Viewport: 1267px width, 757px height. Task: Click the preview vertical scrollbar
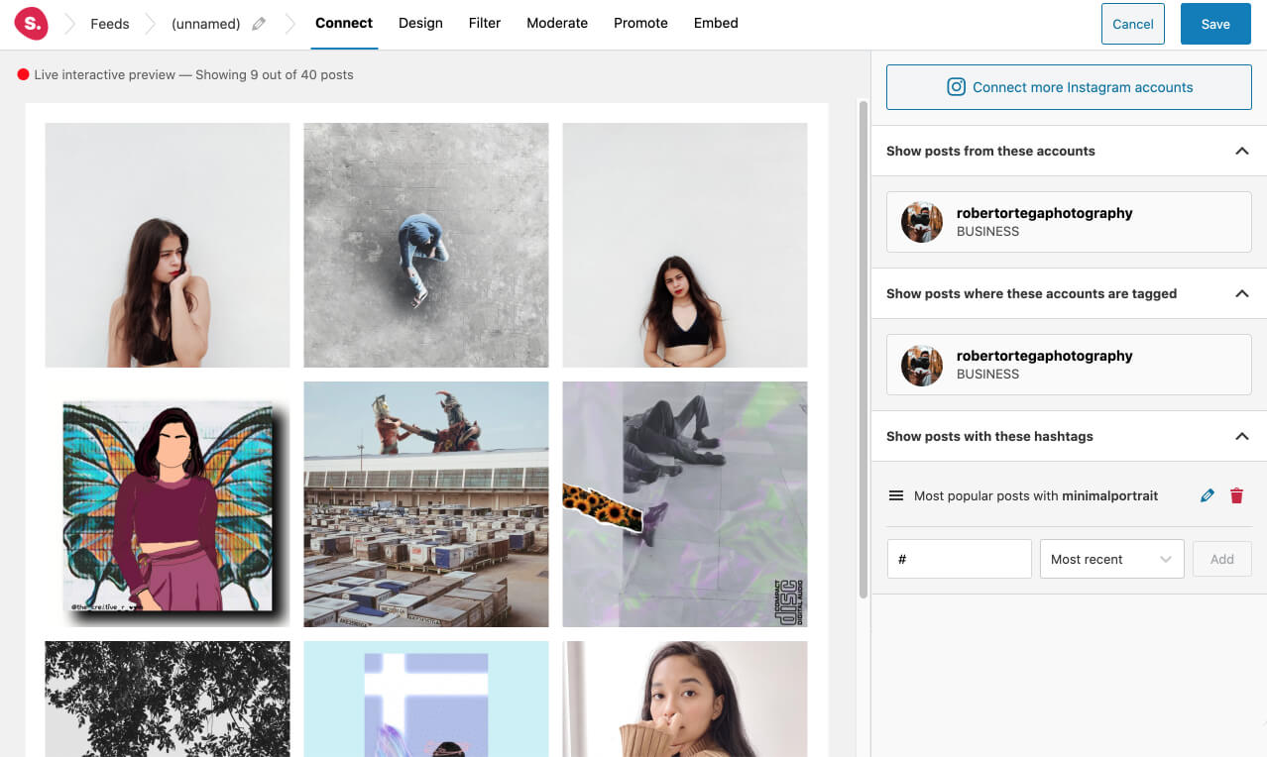[863, 349]
